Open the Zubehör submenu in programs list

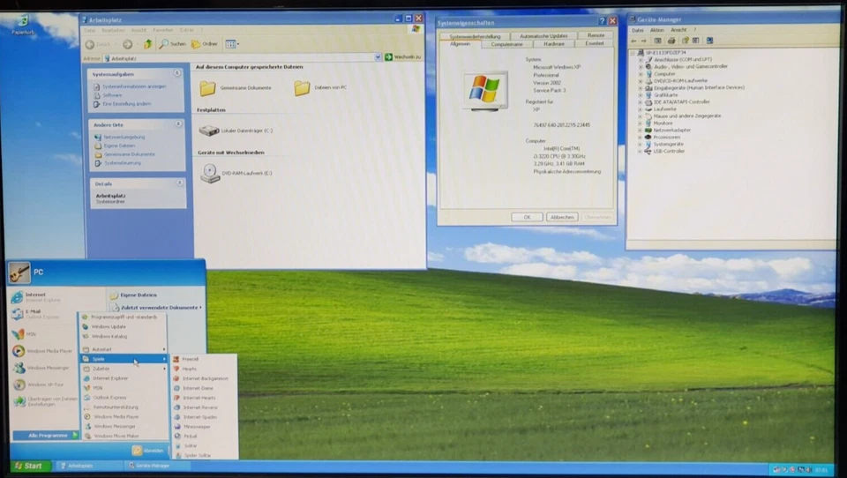pyautogui.click(x=124, y=369)
